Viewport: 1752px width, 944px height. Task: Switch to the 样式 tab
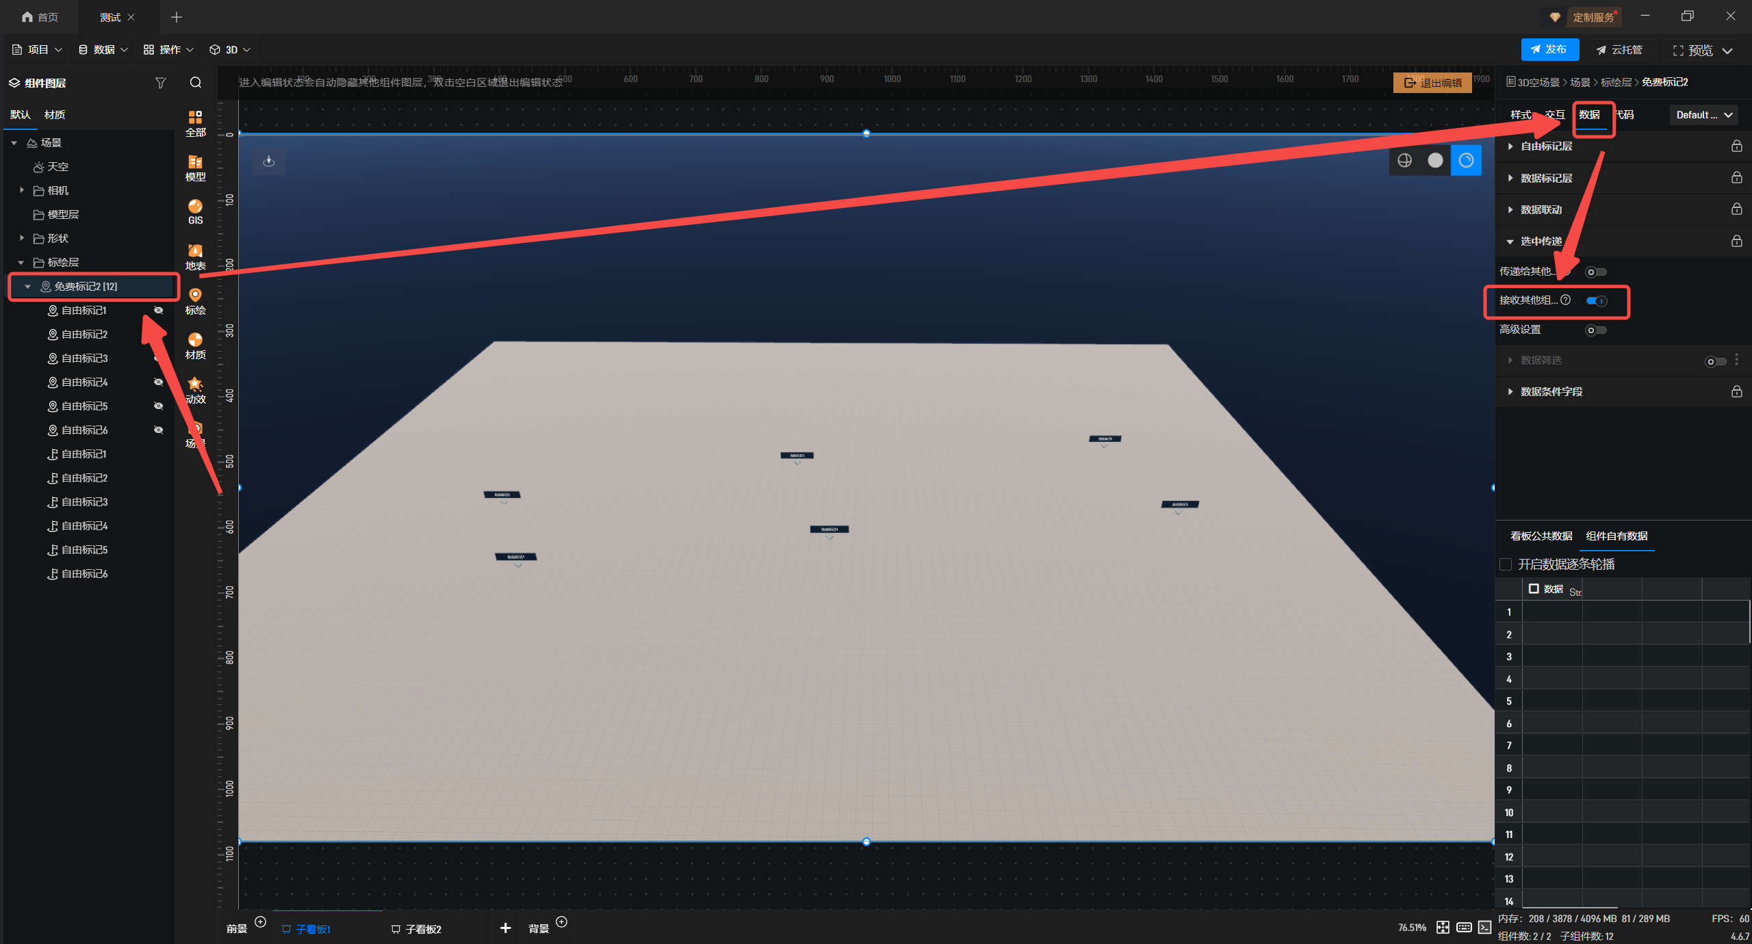tap(1520, 115)
